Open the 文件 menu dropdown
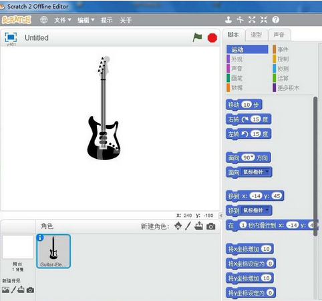The image size is (322, 301). (x=63, y=20)
